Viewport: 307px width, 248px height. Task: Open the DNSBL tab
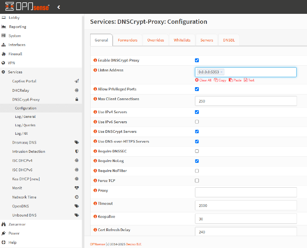pyautogui.click(x=228, y=40)
